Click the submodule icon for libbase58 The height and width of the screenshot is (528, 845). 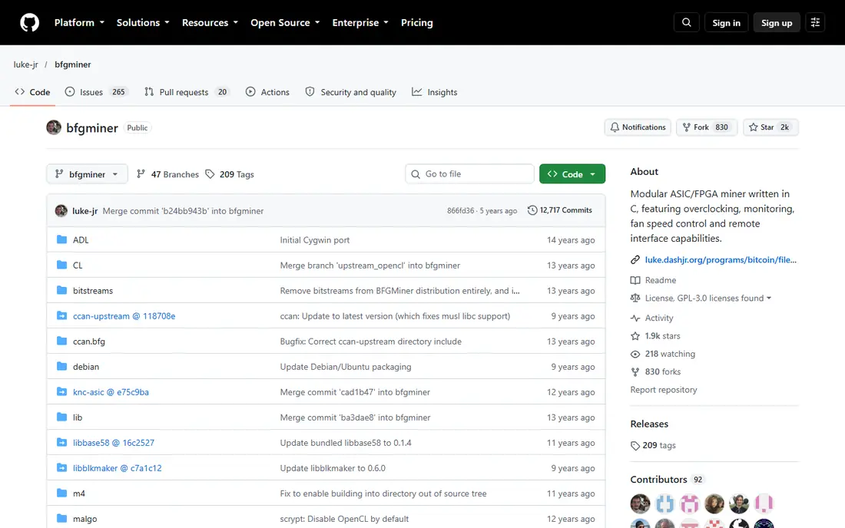coord(62,442)
